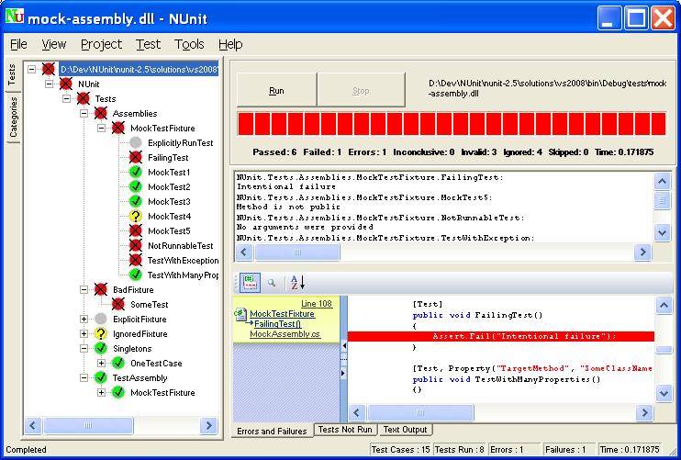Click the red icon beside TestWithException
Image resolution: width=681 pixels, height=460 pixels.
136,260
